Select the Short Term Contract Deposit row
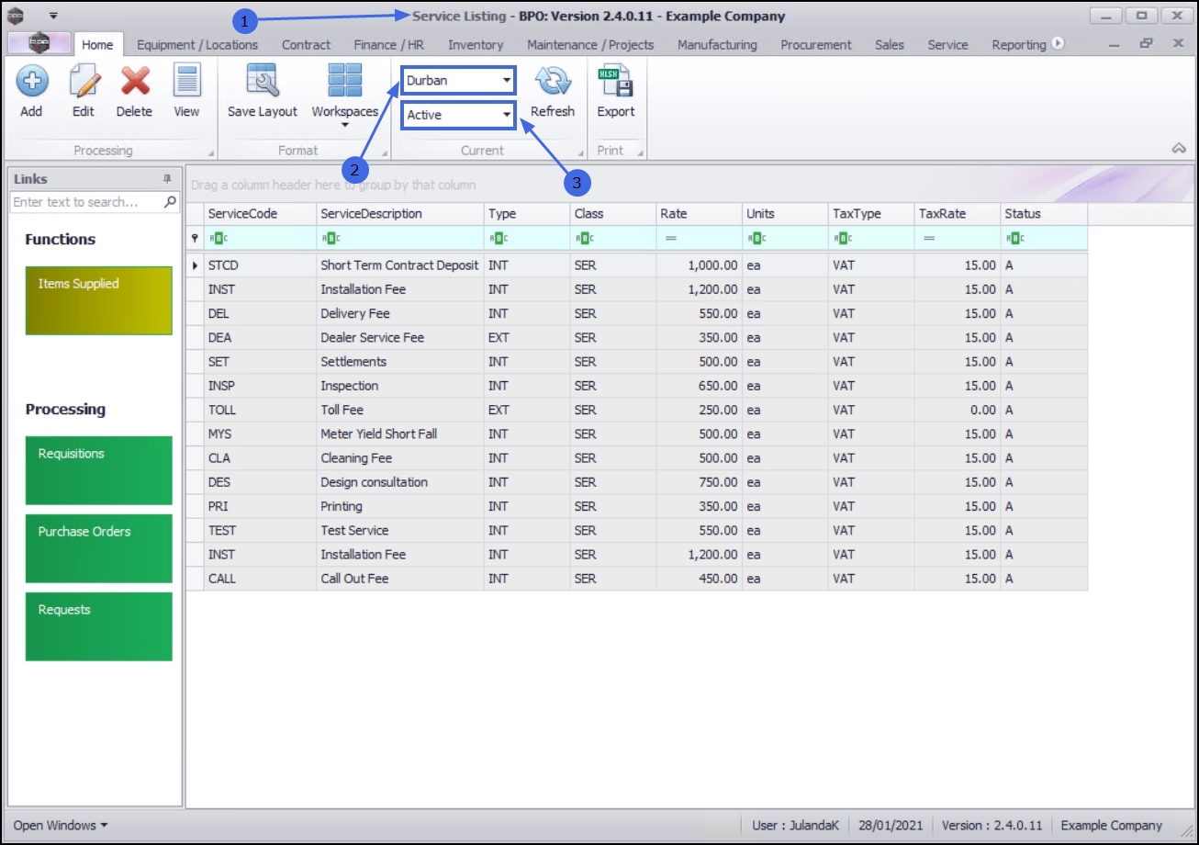The width and height of the screenshot is (1199, 845). click(637, 265)
